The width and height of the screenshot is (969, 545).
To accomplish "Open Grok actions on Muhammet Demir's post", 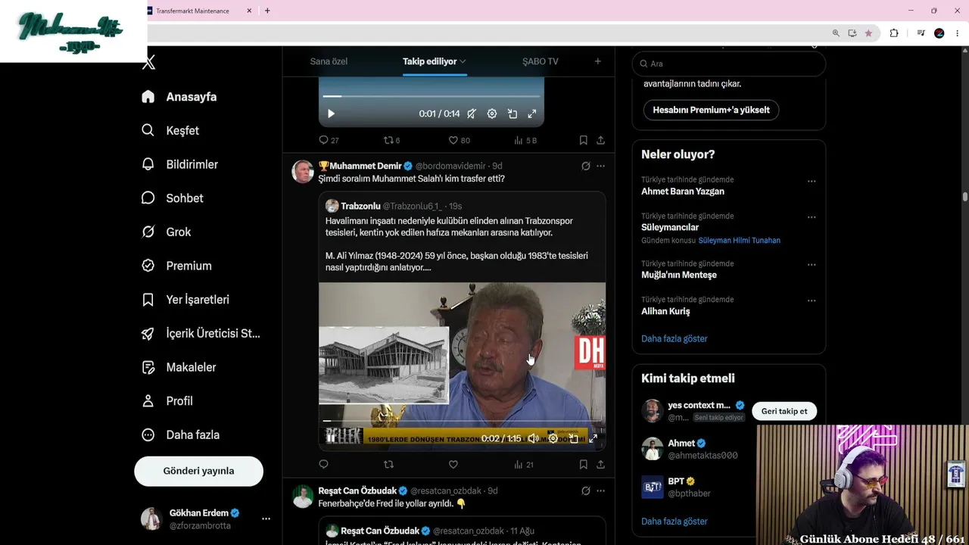I will pyautogui.click(x=585, y=166).
